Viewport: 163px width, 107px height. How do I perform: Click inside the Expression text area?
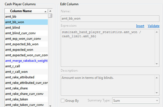(x=108, y=48)
